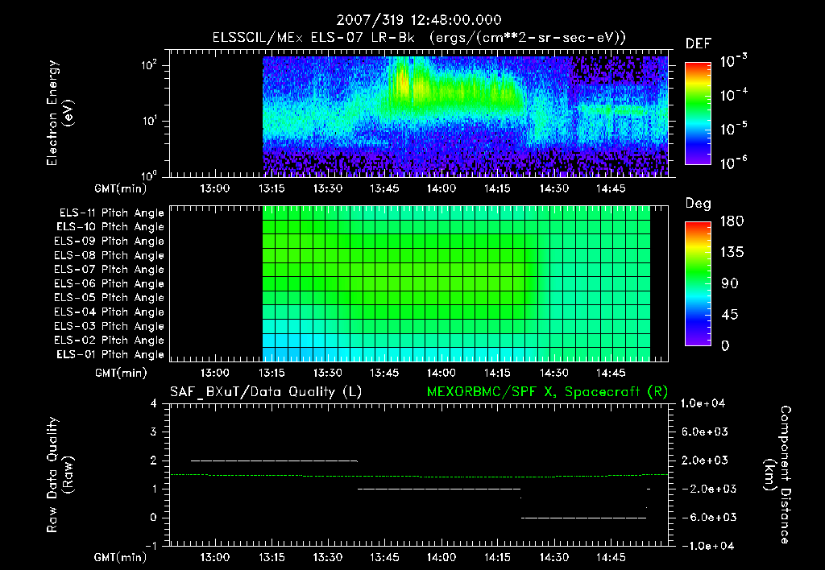Click the -6.0e+03 right axis value
Image resolution: width=825 pixels, height=570 pixels.
[x=709, y=518]
